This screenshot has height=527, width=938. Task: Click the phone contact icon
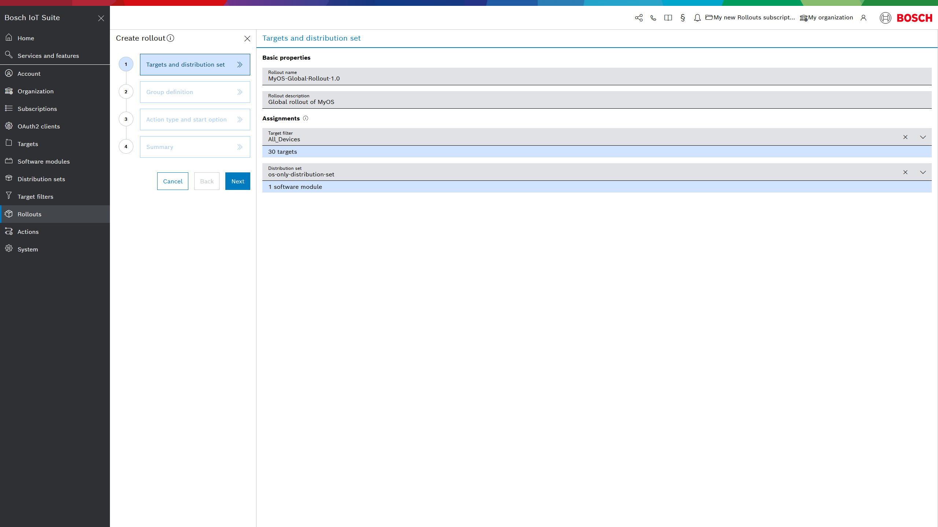coord(653,18)
